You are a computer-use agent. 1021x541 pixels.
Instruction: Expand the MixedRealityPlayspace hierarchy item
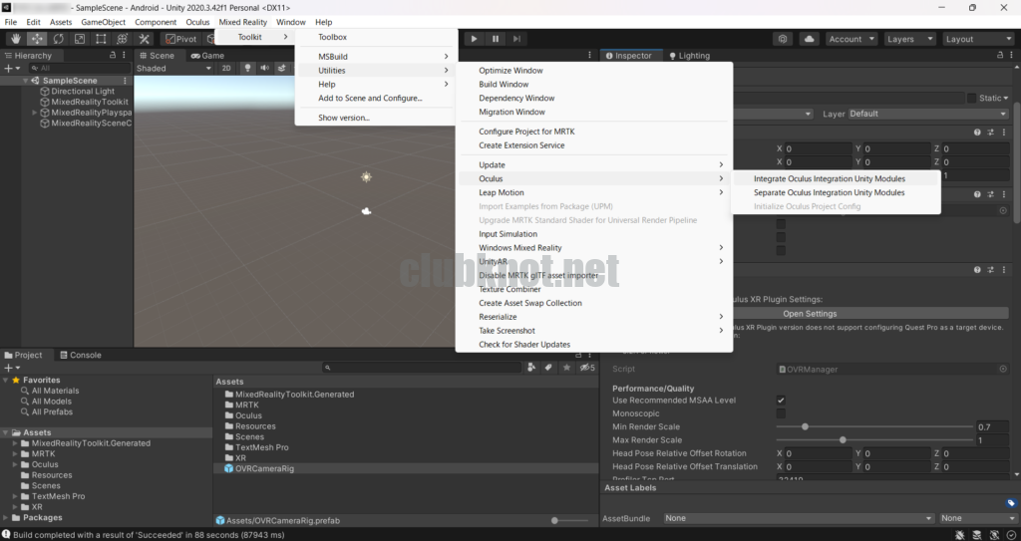click(35, 113)
